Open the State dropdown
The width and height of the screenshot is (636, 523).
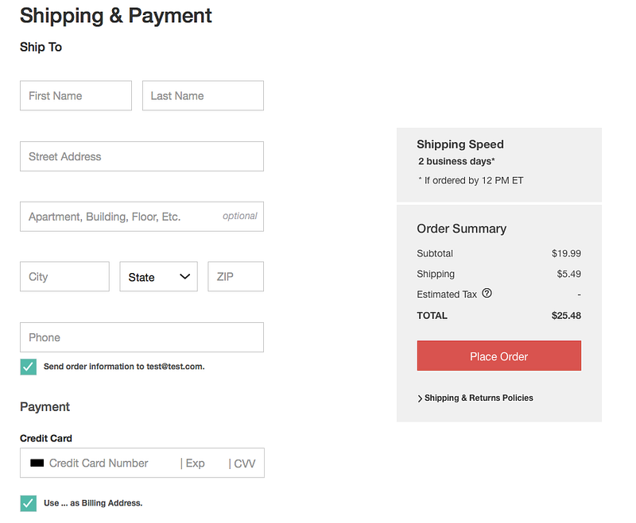coord(158,276)
